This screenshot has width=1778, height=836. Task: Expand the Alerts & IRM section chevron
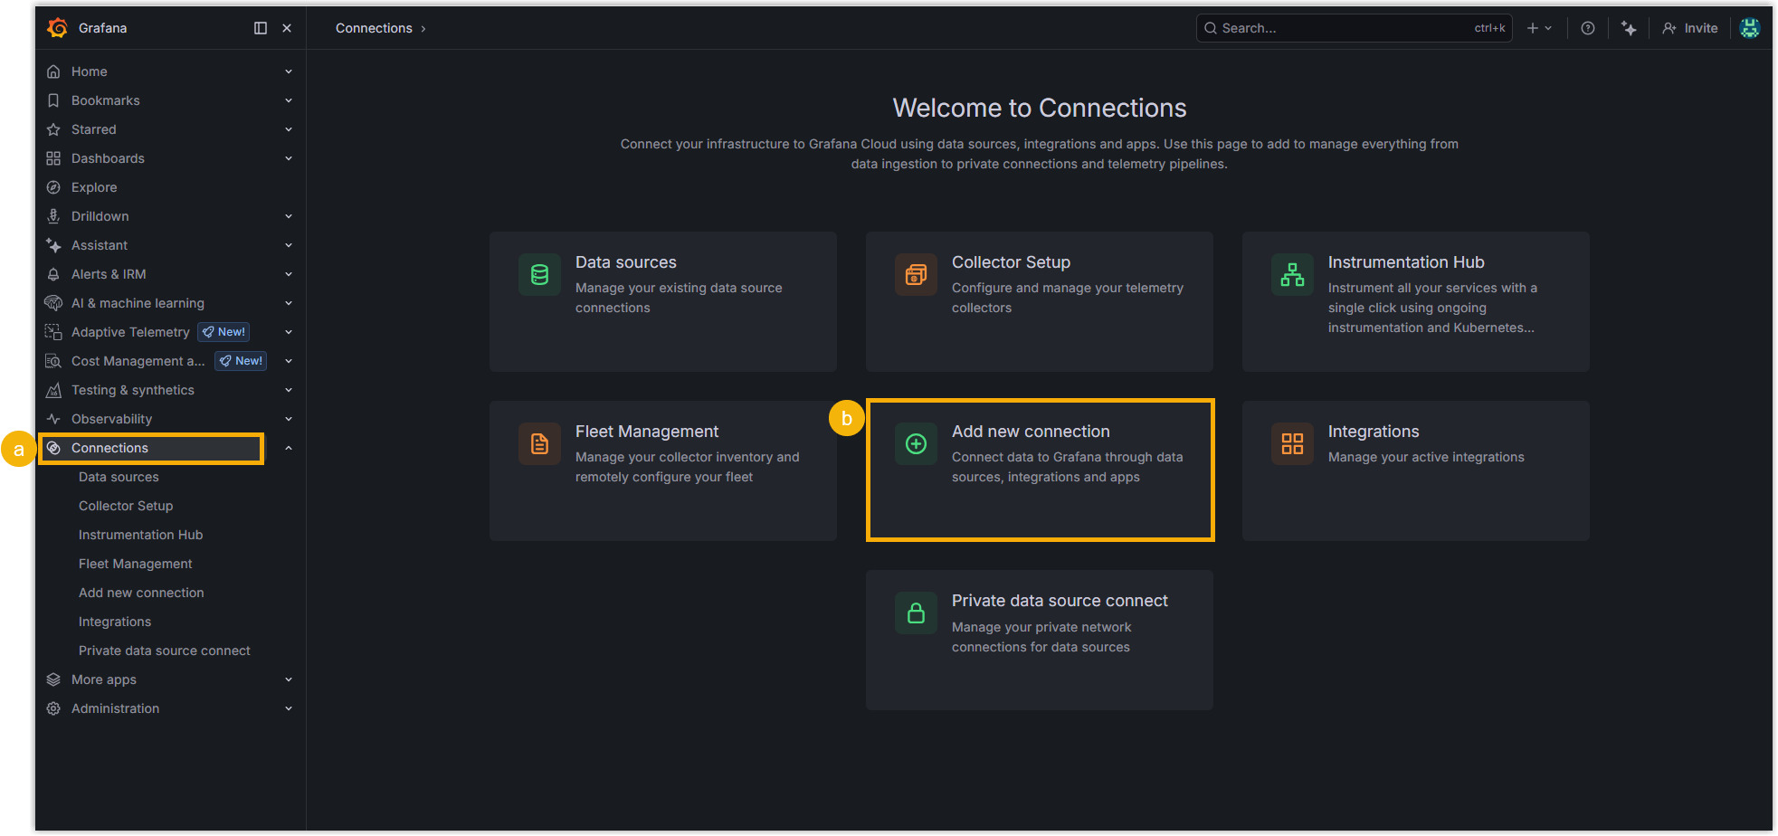[x=289, y=274]
